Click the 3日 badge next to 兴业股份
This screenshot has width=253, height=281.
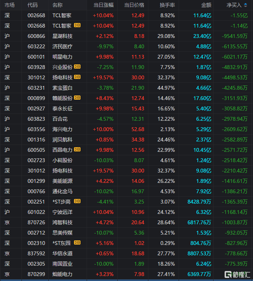click(x=77, y=67)
